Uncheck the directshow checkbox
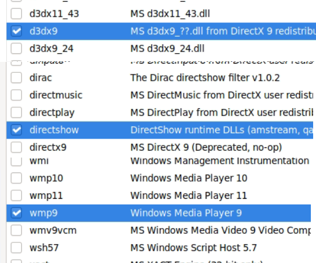This screenshot has height=263, width=316. [17, 130]
